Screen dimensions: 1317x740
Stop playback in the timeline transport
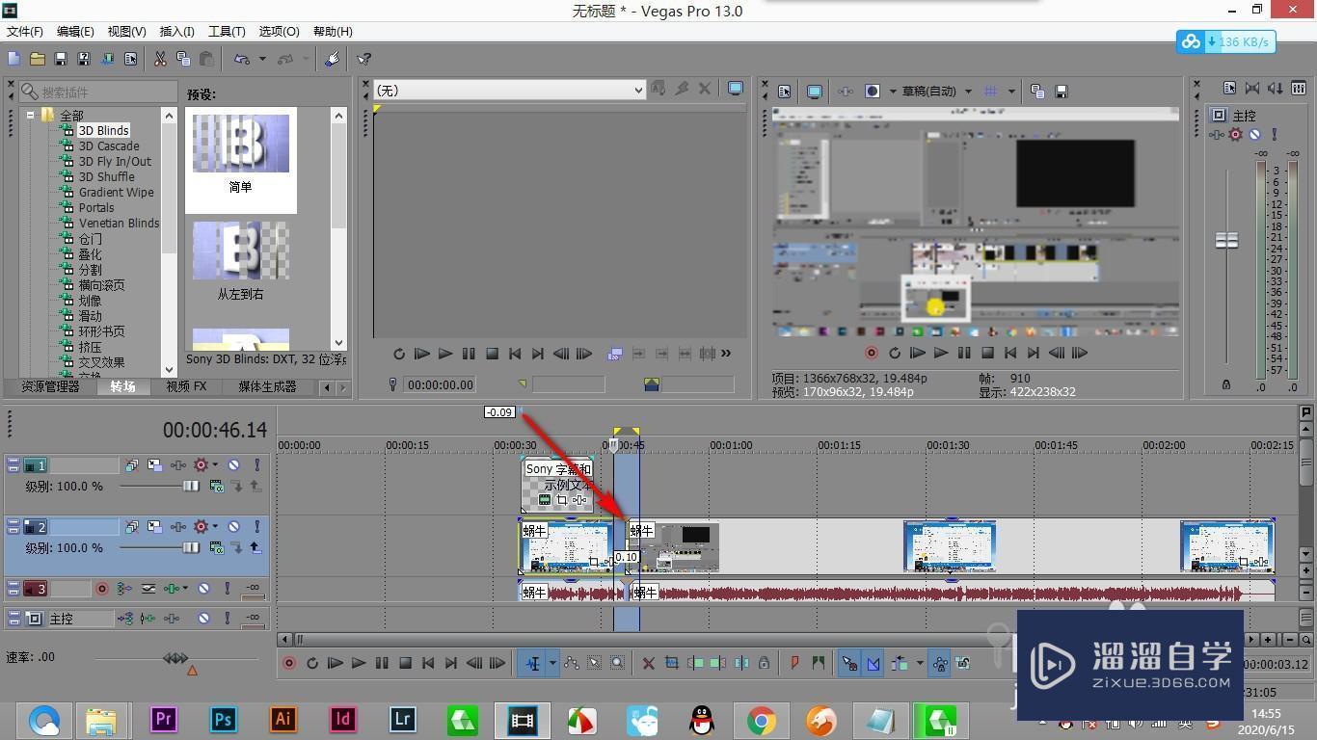click(405, 663)
